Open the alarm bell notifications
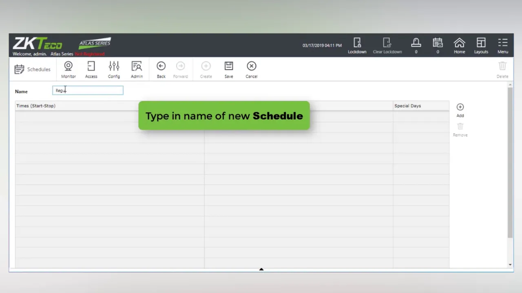This screenshot has height=293, width=522. point(416,45)
